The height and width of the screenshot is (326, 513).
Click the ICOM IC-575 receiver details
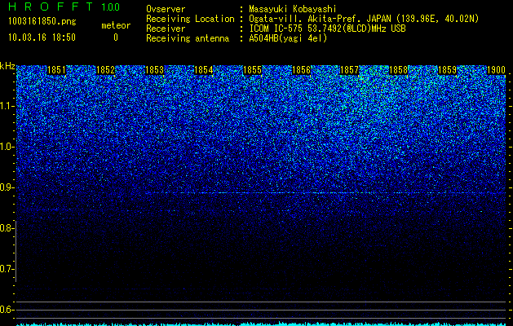tap(327, 29)
